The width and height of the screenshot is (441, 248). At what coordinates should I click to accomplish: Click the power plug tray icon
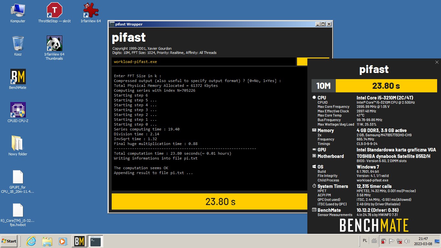384,241
